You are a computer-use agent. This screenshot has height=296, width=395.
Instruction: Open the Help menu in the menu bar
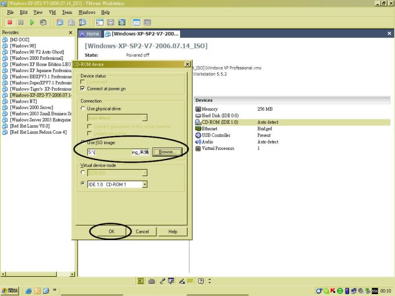click(x=106, y=12)
